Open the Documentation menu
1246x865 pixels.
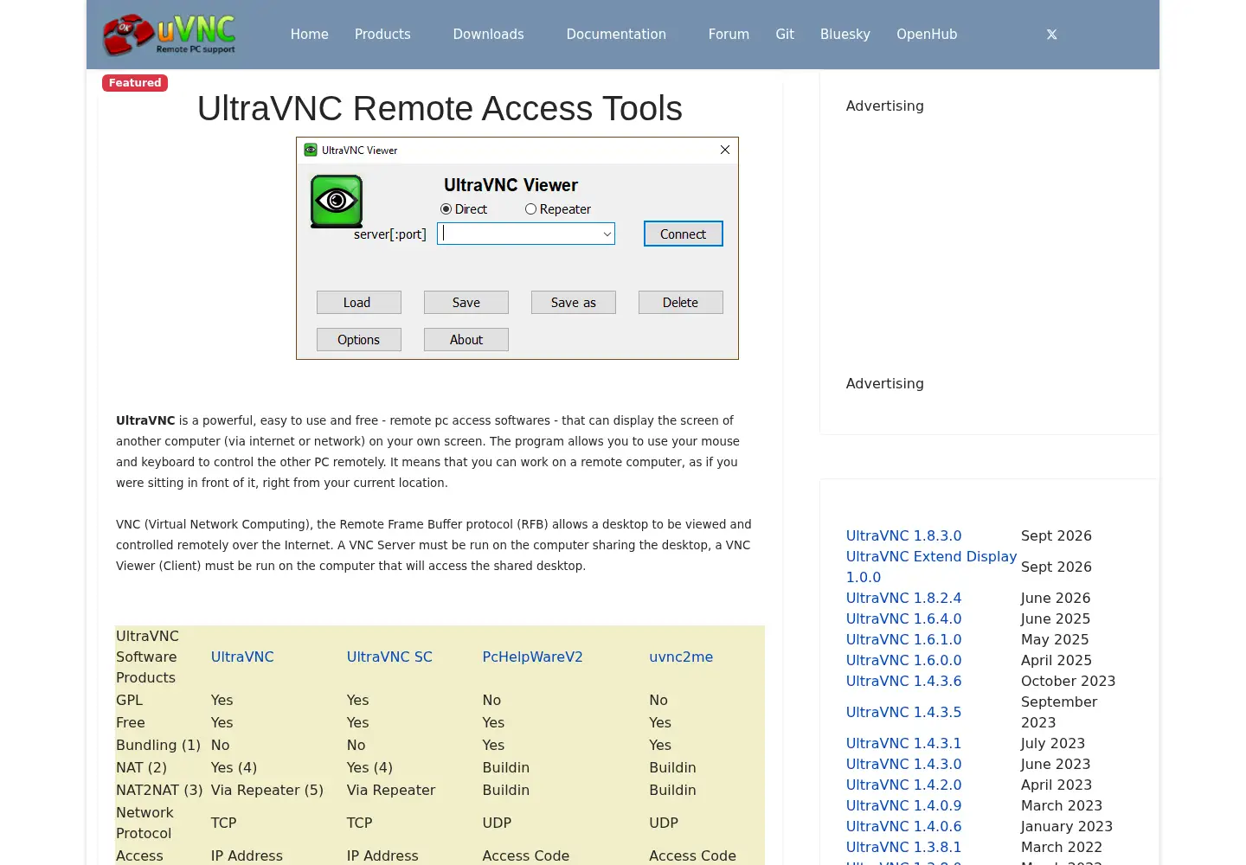[x=616, y=35]
